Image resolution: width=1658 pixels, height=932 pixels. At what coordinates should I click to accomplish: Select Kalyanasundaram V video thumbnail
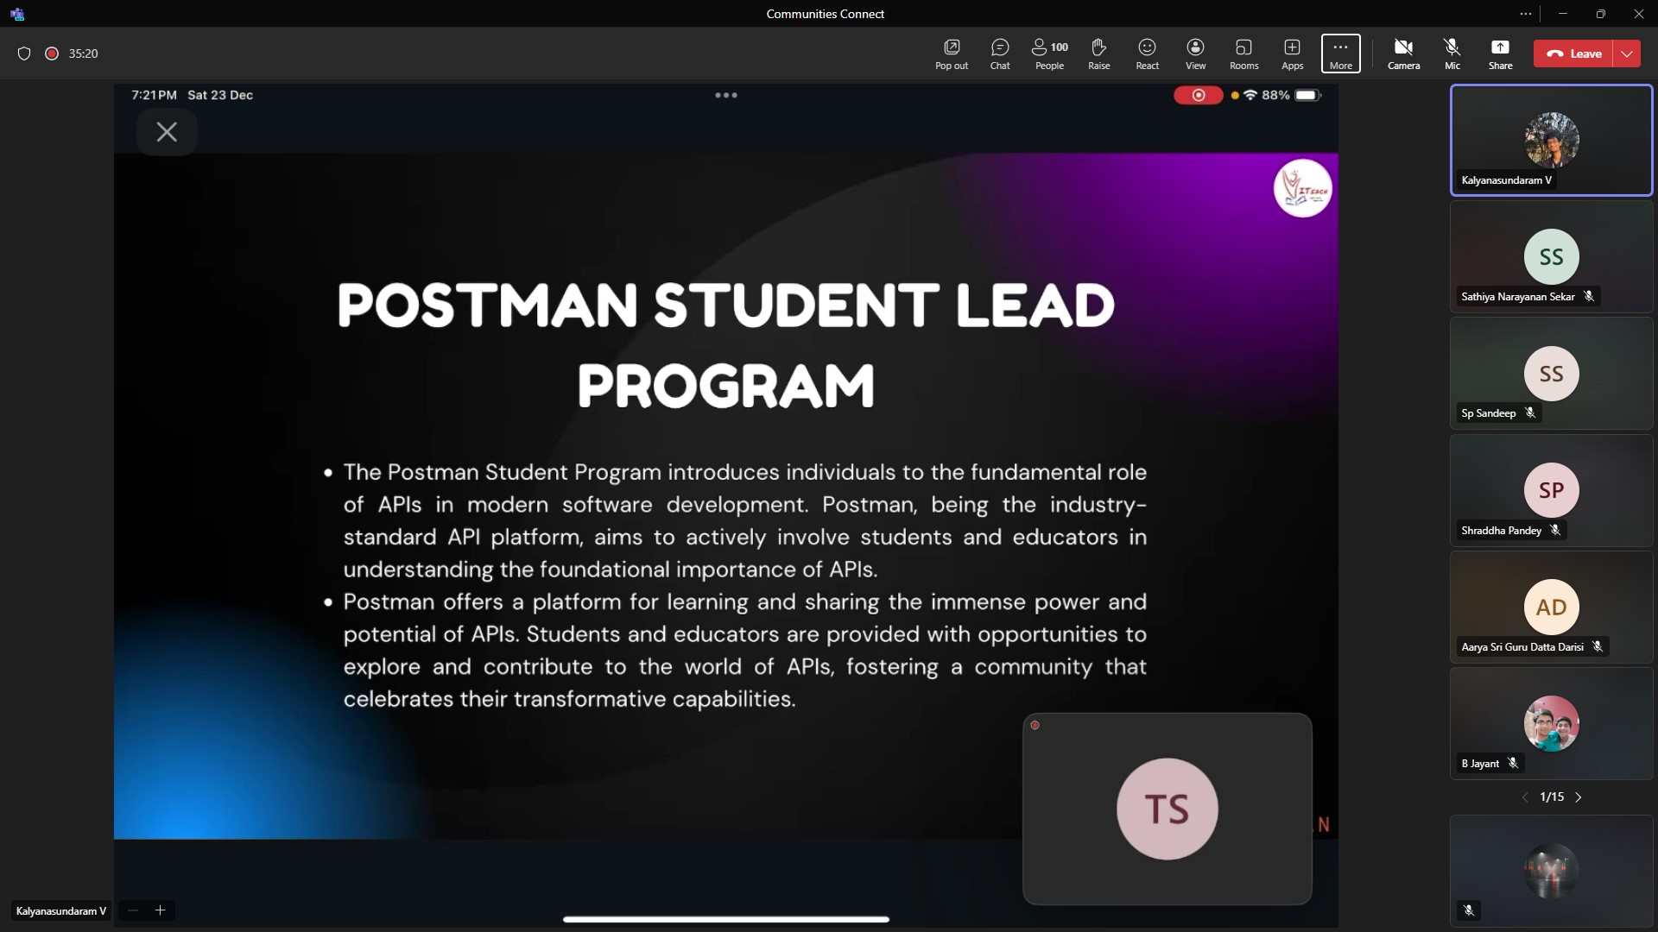(x=1551, y=140)
